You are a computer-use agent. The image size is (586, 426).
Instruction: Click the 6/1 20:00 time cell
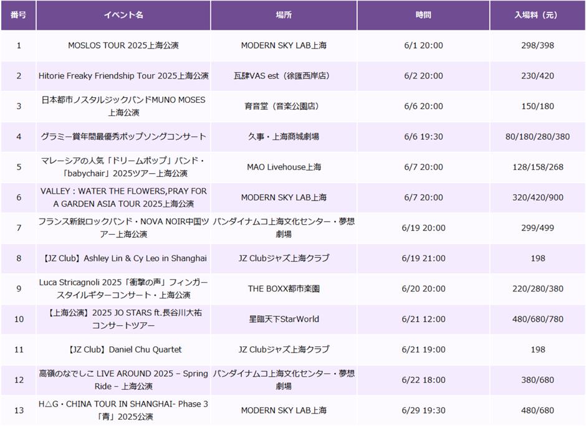tap(423, 45)
